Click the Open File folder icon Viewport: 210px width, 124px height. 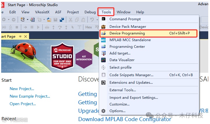click(x=49, y=20)
